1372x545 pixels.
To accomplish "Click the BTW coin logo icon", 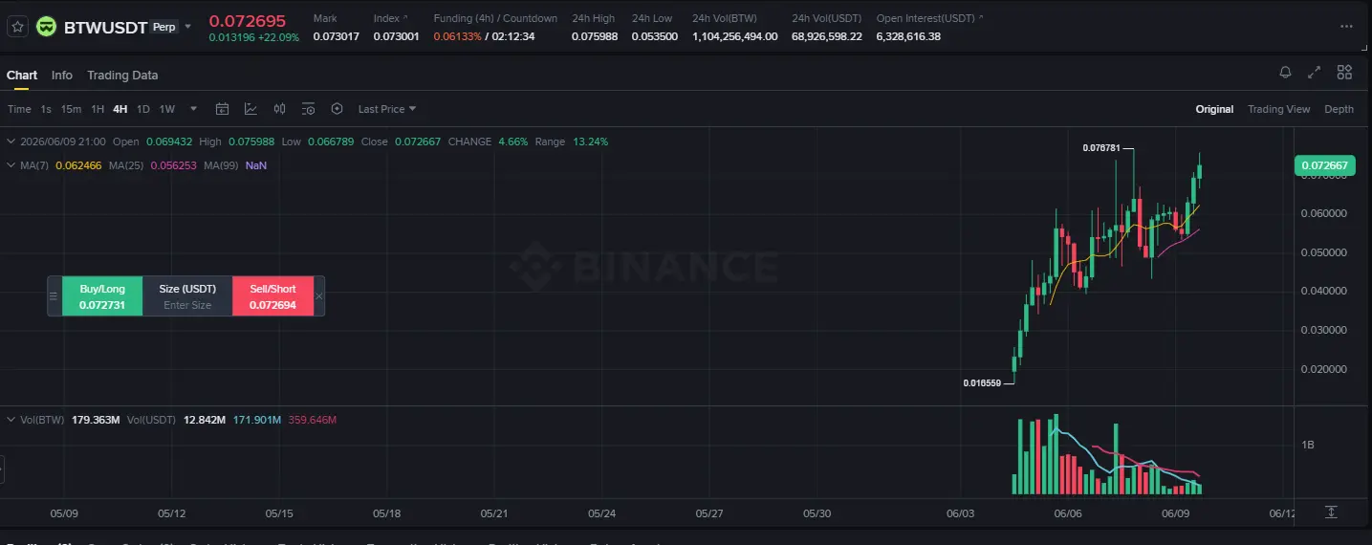I will click(46, 27).
